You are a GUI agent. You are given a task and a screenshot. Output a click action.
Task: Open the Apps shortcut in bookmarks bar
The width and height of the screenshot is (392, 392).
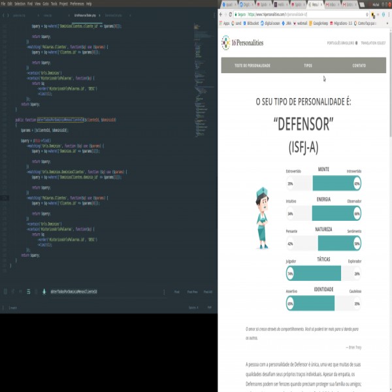point(225,22)
